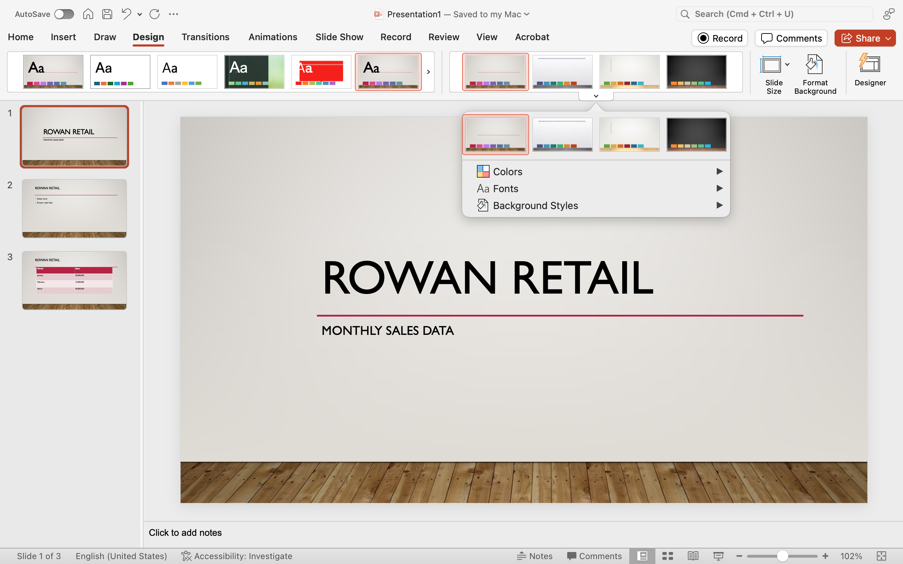Screen dimensions: 903x564
Task: Open the Fonts submenu
Action: click(596, 188)
